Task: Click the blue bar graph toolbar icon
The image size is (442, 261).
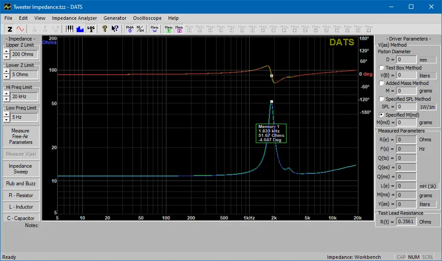Action: pos(80,29)
